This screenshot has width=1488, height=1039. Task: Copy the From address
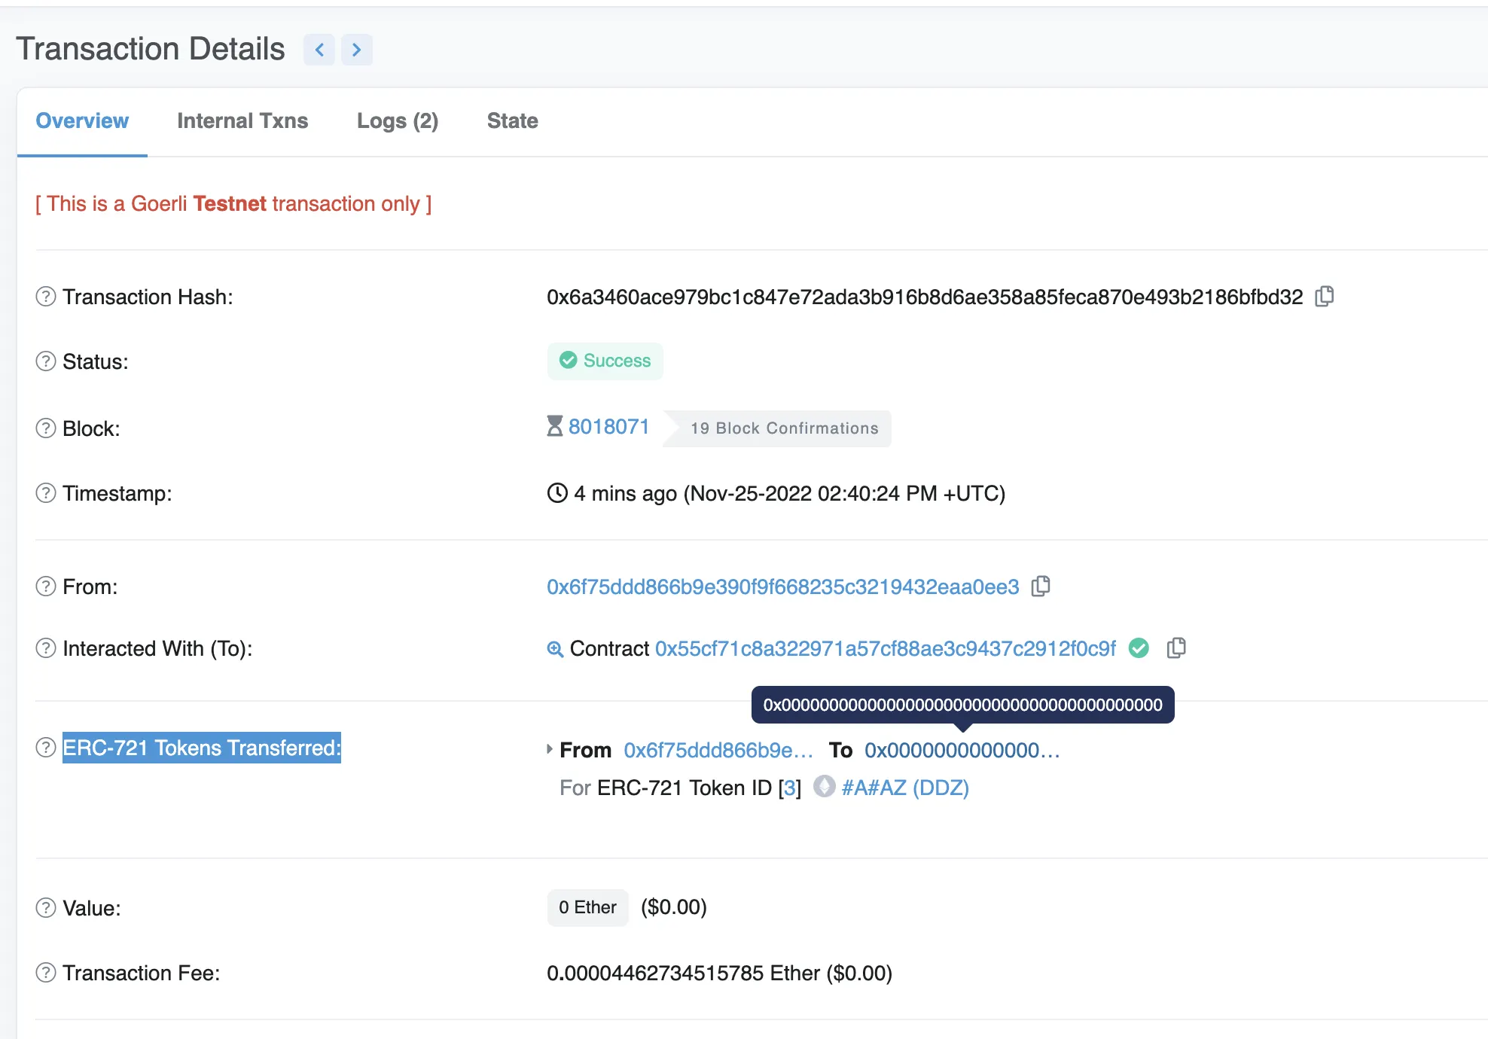point(1041,586)
